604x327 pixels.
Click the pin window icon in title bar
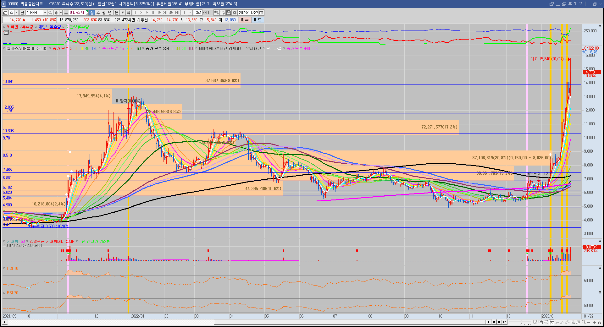click(x=570, y=4)
